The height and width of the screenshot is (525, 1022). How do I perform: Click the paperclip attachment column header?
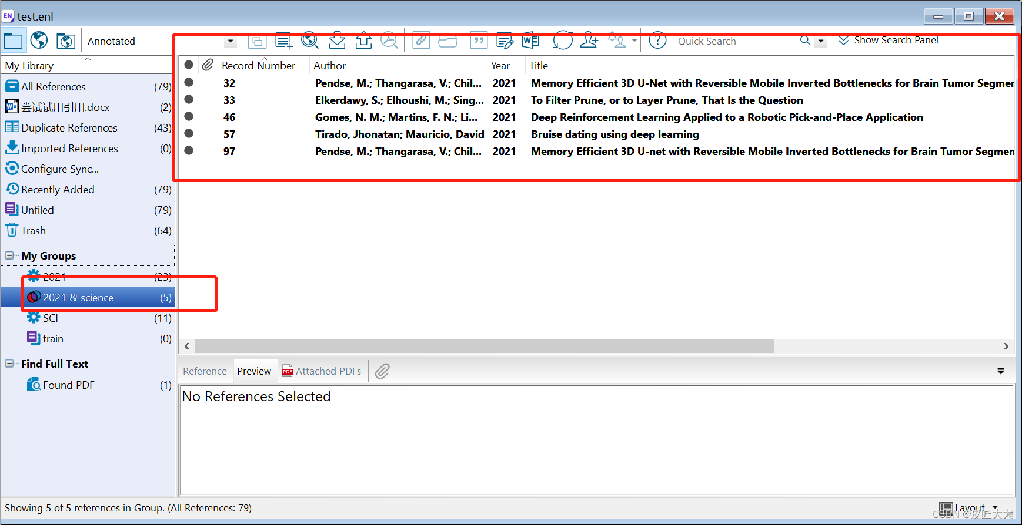click(x=208, y=65)
